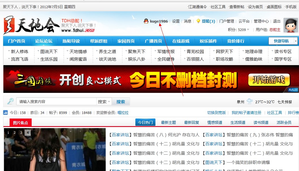Image resolution: width=299 pixels, height=171 pixels.
Task: Select slide number 2 on focus image
Action: pos(15,133)
